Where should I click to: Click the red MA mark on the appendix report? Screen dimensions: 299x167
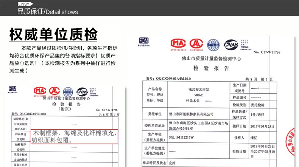pyautogui.click(x=40, y=91)
